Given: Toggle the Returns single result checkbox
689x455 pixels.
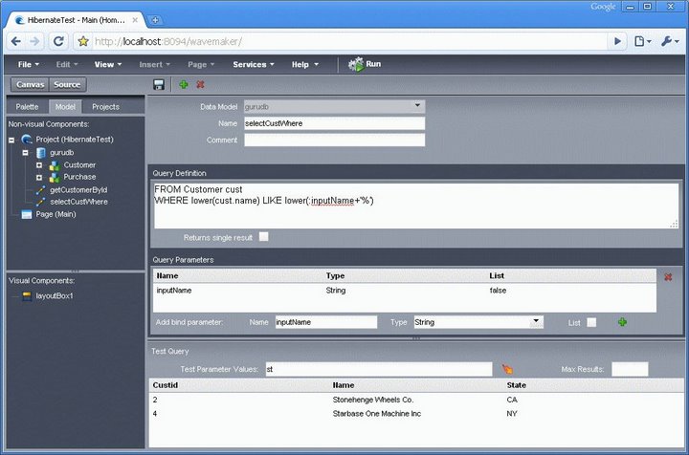Looking at the screenshot, I should (264, 236).
